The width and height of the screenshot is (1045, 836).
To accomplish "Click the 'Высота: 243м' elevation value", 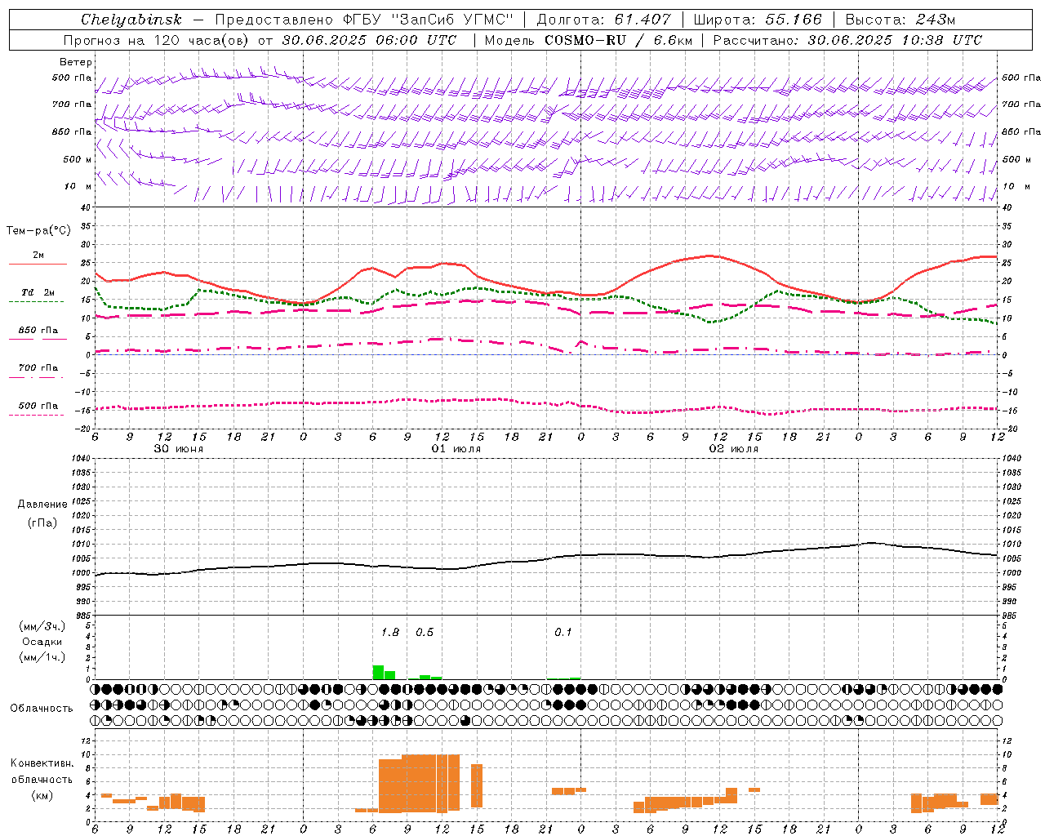I will [900, 20].
